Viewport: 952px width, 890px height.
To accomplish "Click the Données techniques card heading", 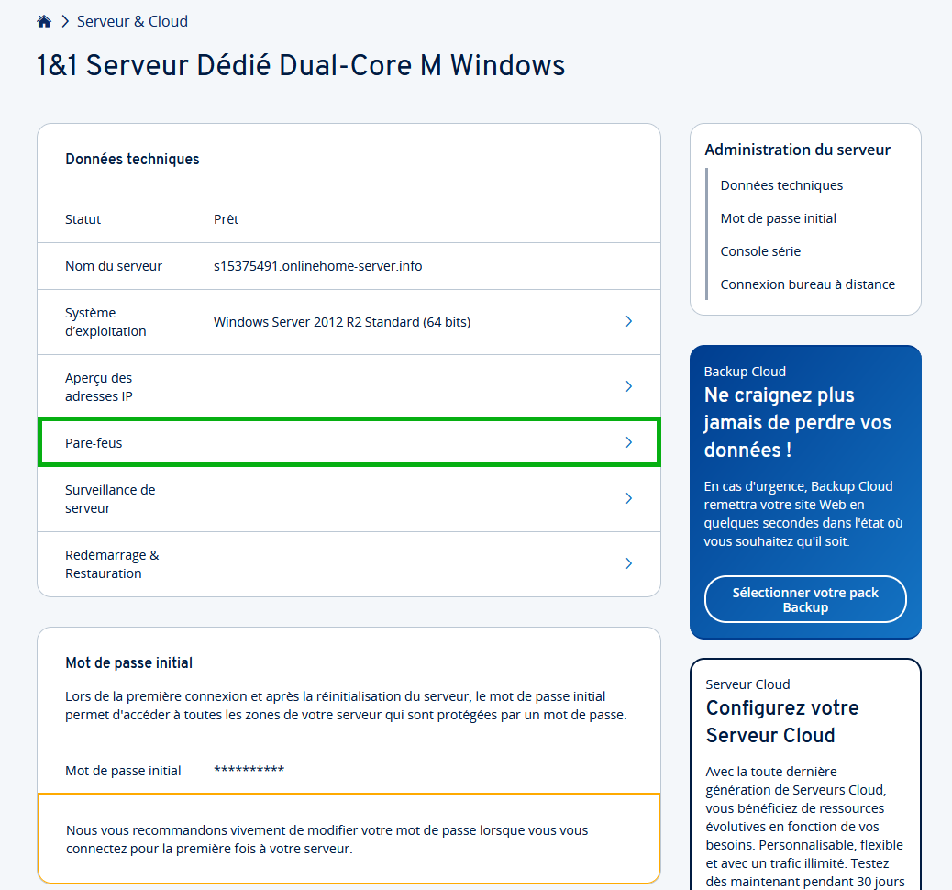I will click(x=132, y=159).
